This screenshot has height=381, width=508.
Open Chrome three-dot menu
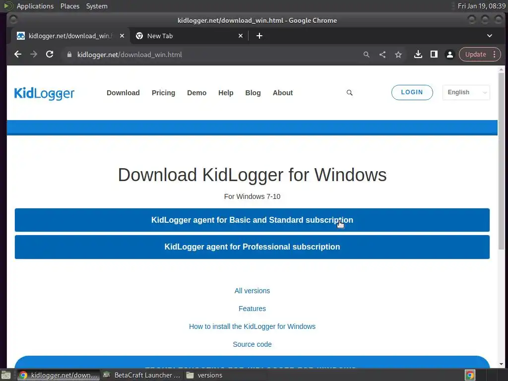tap(495, 55)
